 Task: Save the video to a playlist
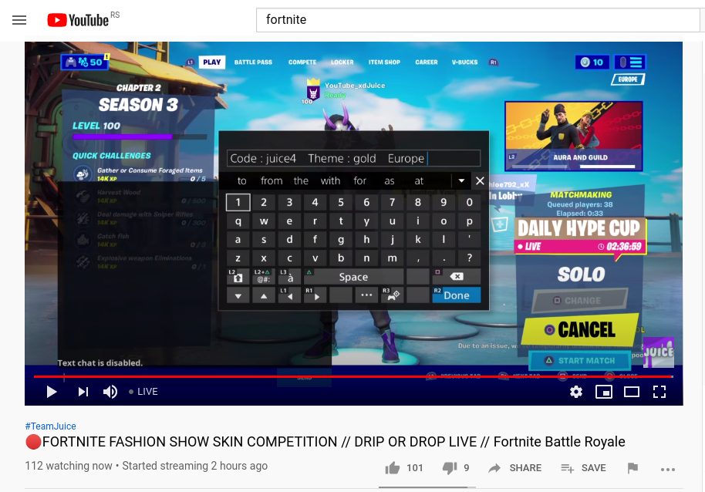tap(583, 468)
